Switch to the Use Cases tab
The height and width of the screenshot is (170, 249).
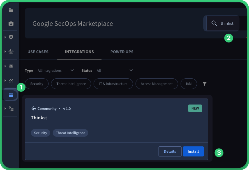point(38,52)
